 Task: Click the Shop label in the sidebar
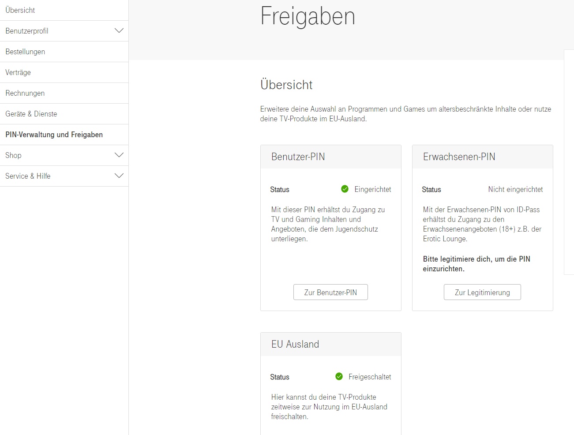(13, 155)
